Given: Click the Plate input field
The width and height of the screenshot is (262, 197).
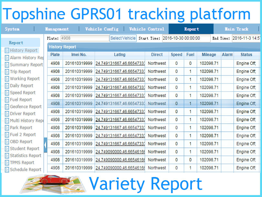Looking at the screenshot, I should point(85,38).
